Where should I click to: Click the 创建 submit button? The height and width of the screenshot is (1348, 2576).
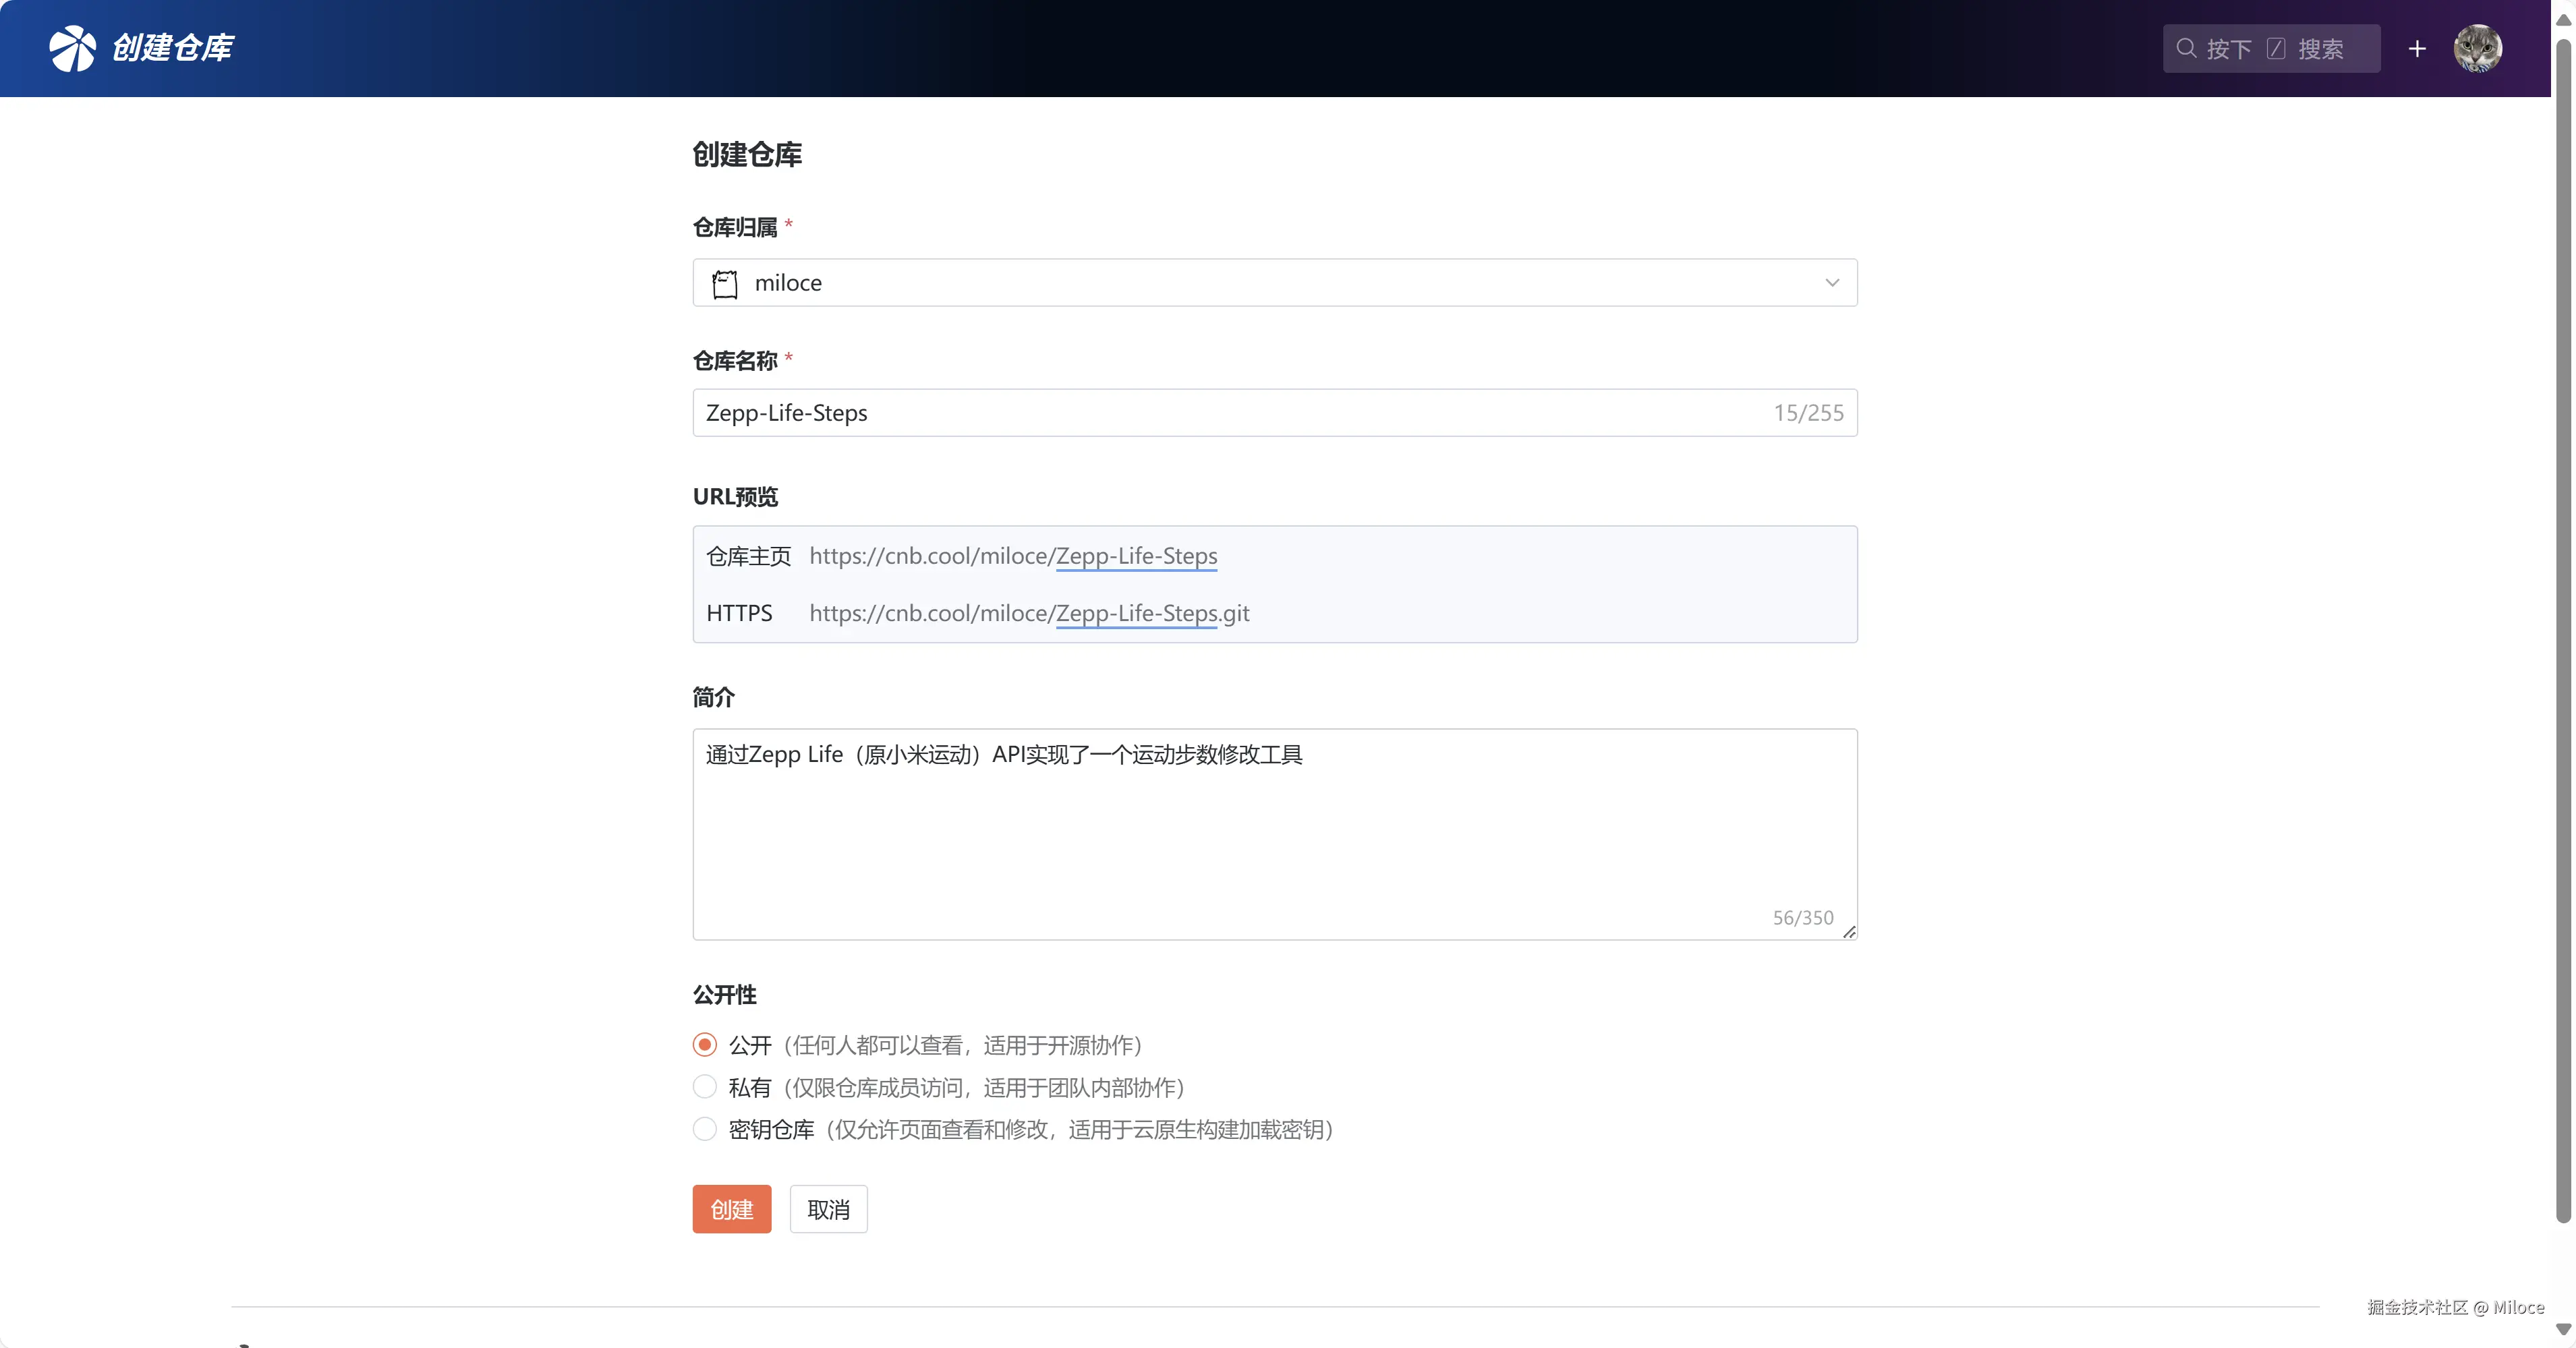pyautogui.click(x=731, y=1209)
